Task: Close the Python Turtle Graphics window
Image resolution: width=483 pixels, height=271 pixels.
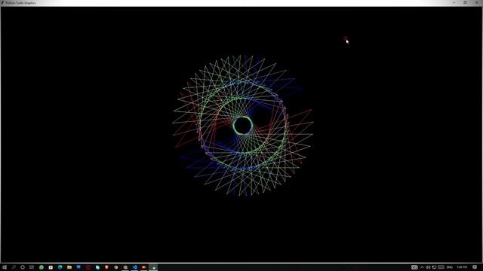Action: (x=476, y=3)
